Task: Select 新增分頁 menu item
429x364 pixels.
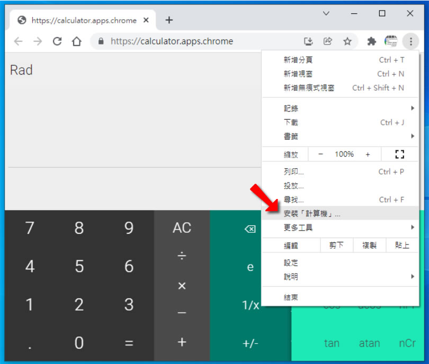Action: click(340, 60)
